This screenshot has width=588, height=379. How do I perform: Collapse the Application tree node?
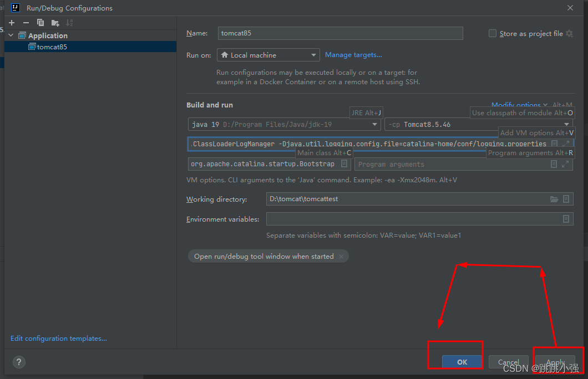(11, 35)
